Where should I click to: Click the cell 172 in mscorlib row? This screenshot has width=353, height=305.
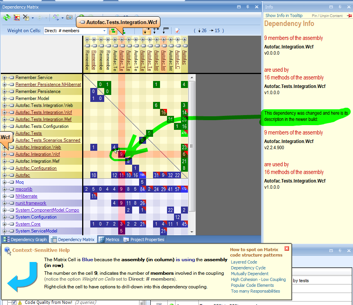point(184,189)
